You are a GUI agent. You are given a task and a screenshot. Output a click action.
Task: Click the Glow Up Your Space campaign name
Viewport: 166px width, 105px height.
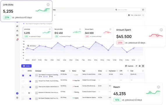49,86
